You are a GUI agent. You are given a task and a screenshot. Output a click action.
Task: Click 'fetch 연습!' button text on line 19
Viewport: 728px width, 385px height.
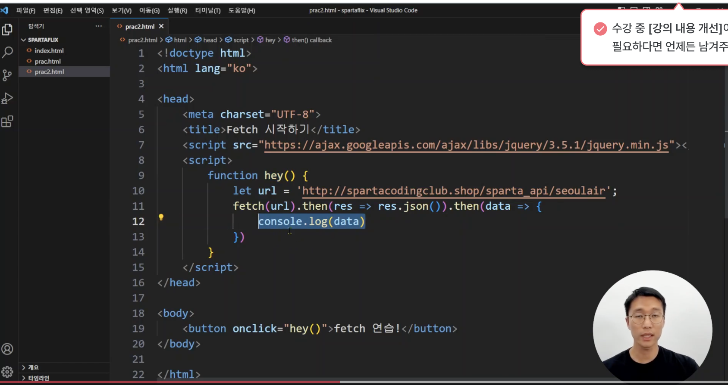[367, 329]
